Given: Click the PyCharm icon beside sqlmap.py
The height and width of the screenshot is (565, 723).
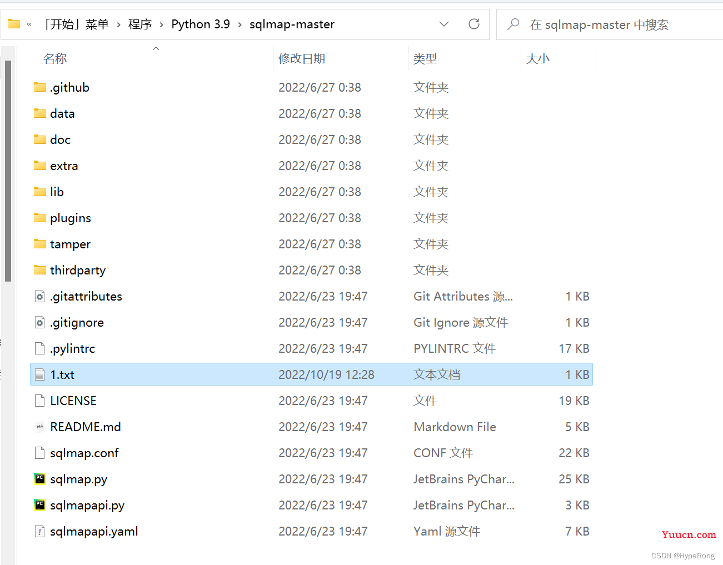Looking at the screenshot, I should [40, 479].
